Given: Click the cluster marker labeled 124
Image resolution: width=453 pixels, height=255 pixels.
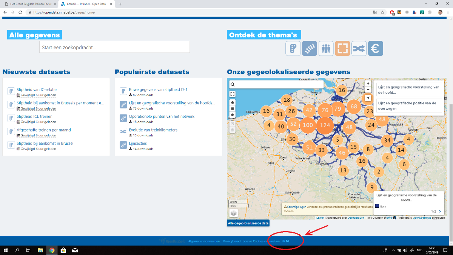Looking at the screenshot, I should (325, 125).
